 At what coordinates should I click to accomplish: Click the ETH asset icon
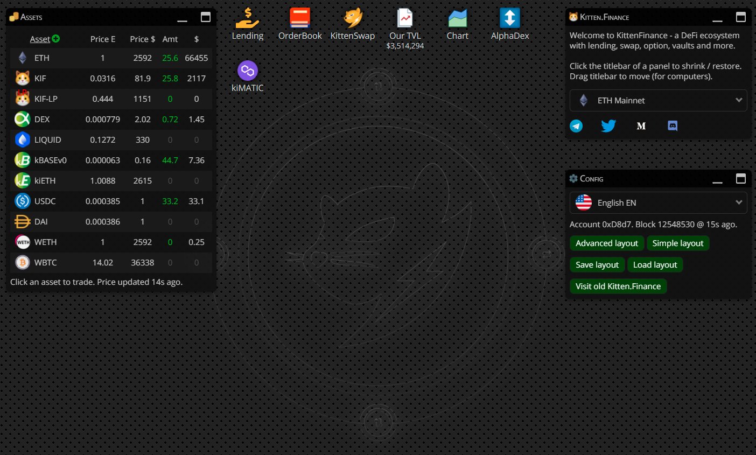click(23, 58)
